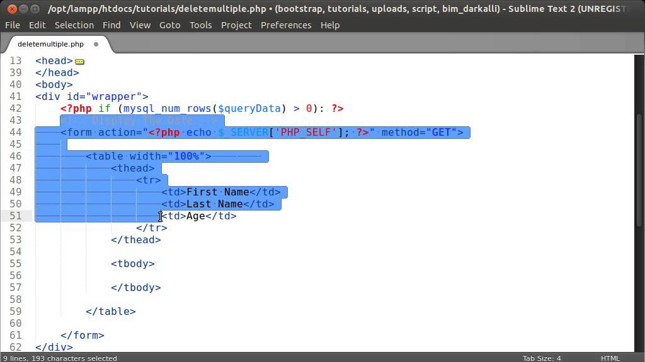
Task: Open the View menu
Action: click(x=140, y=25)
